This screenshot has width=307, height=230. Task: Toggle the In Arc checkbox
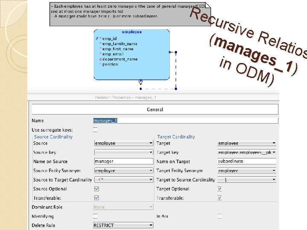click(220, 216)
